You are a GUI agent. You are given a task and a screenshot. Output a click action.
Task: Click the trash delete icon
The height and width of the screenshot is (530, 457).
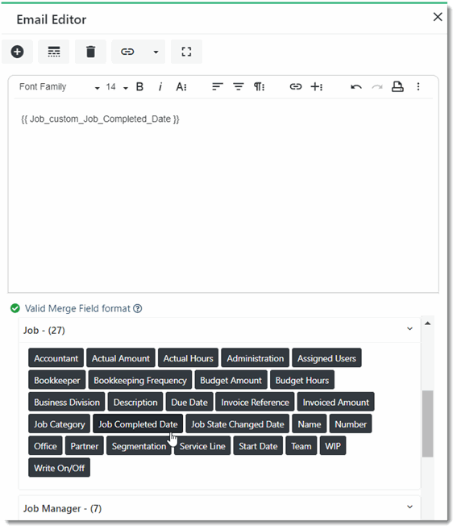(90, 52)
